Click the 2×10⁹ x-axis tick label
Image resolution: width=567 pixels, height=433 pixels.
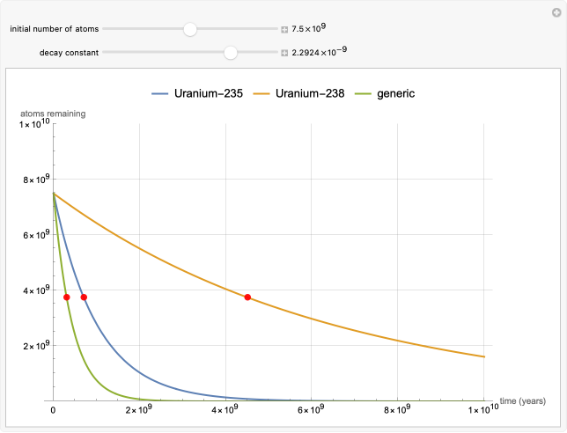139,409
